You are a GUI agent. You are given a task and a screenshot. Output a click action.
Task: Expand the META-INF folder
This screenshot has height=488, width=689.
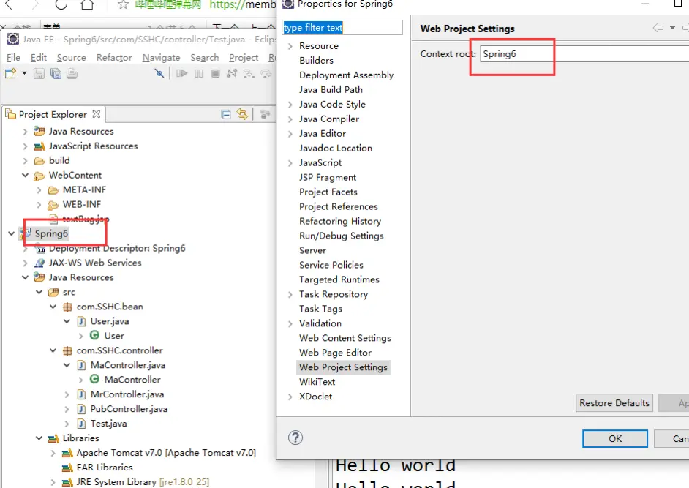pos(39,190)
